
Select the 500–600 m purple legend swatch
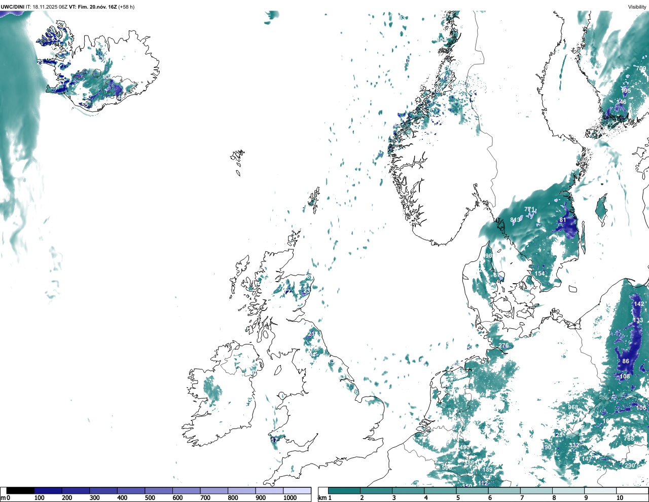[x=159, y=490]
